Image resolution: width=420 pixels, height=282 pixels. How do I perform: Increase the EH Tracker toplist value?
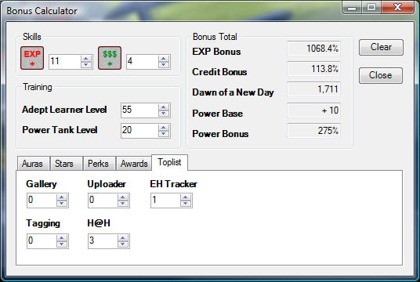pyautogui.click(x=186, y=197)
